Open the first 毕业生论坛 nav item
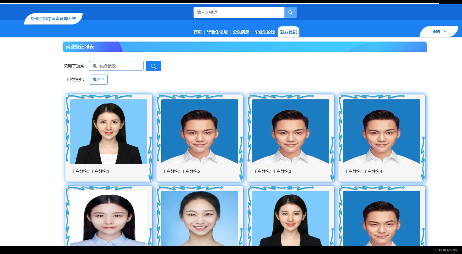 pos(217,32)
